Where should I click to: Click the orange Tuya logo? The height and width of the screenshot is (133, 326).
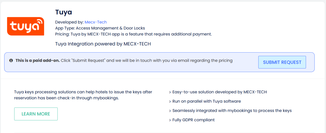coord(26,26)
